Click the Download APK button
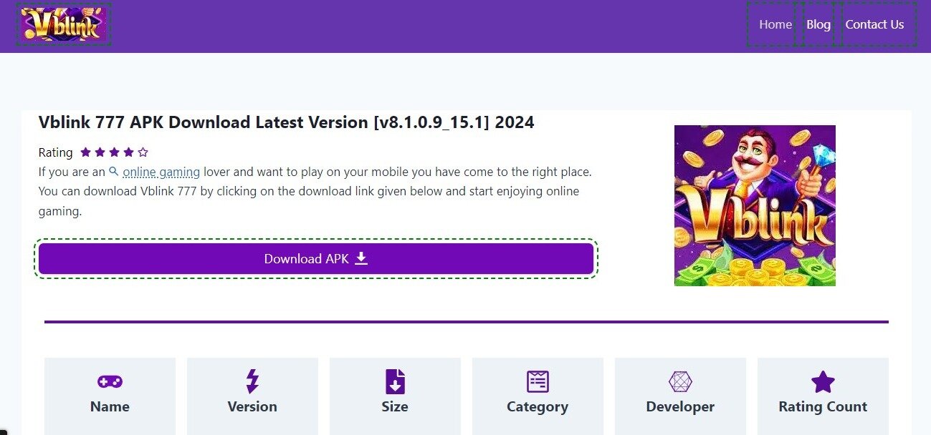Image resolution: width=931 pixels, height=435 pixels. (316, 258)
